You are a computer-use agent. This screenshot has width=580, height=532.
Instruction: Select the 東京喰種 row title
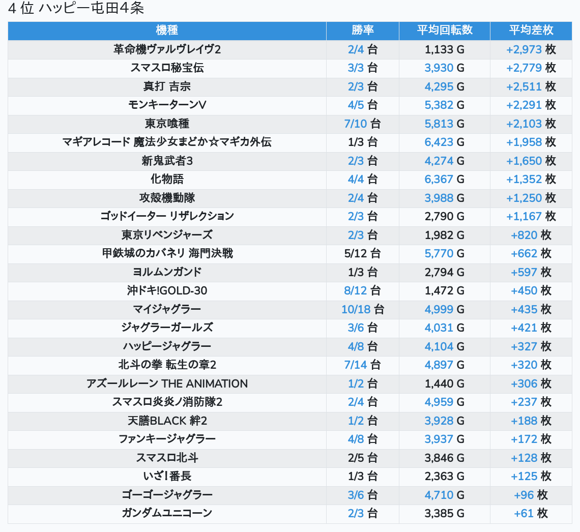click(167, 124)
